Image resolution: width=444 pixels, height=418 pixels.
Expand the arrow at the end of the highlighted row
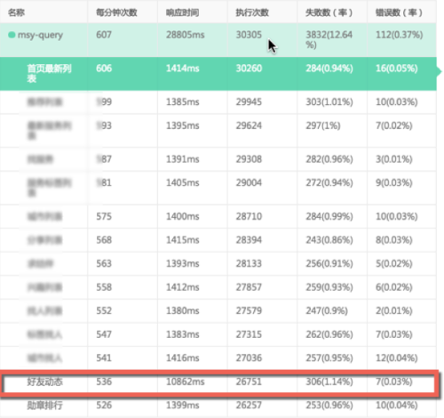[439, 71]
